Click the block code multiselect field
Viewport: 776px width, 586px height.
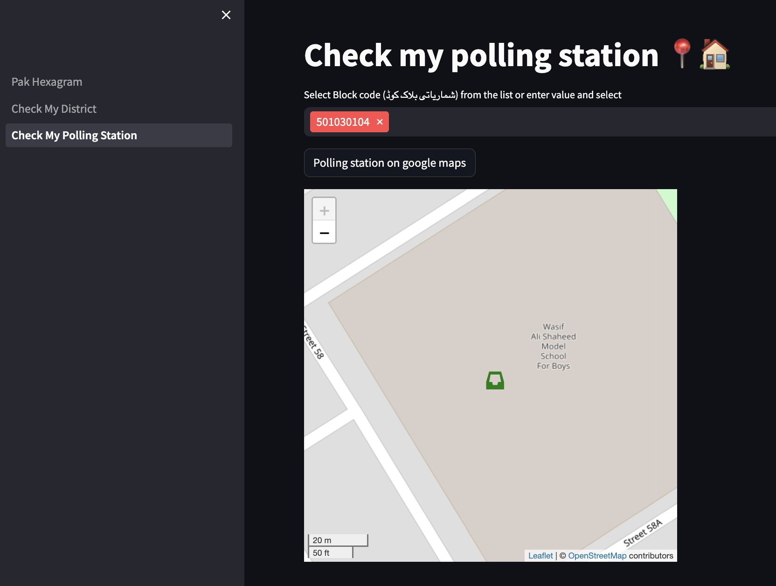(x=540, y=122)
